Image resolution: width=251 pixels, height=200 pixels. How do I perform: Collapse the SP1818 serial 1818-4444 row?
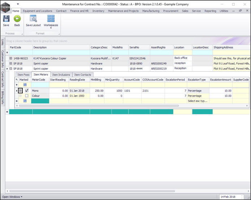click(x=11, y=68)
